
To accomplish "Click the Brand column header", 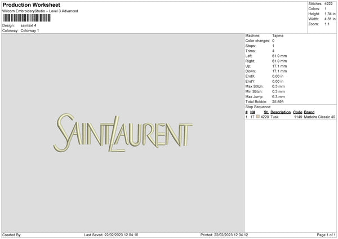I will click(309, 112).
